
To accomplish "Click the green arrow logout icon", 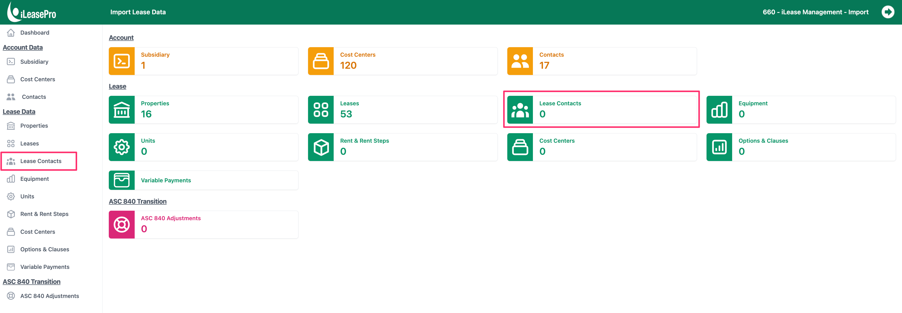I will (888, 12).
